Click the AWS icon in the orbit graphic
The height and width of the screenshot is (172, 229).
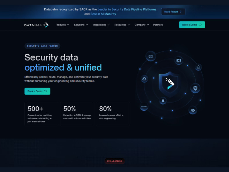point(151,56)
